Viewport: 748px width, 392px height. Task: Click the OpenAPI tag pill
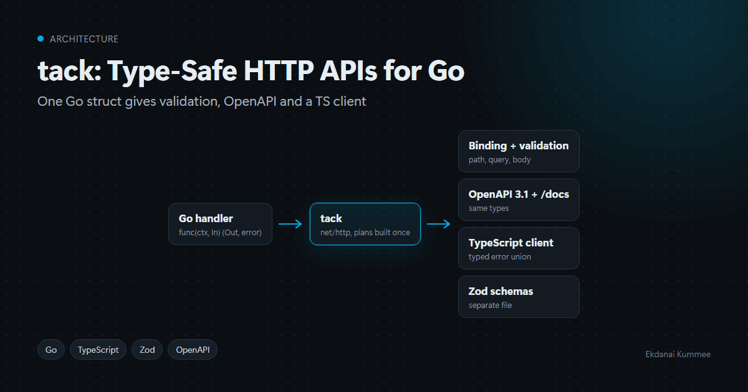coord(193,350)
